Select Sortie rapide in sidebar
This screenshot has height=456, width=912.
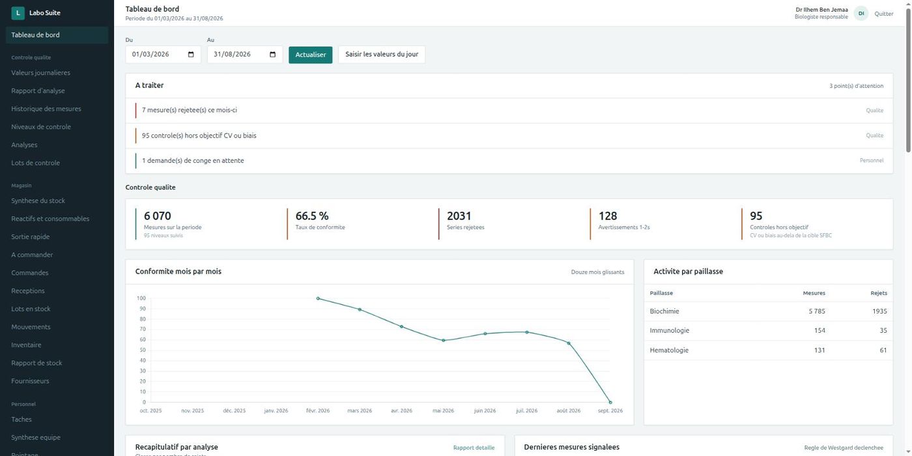pos(31,237)
